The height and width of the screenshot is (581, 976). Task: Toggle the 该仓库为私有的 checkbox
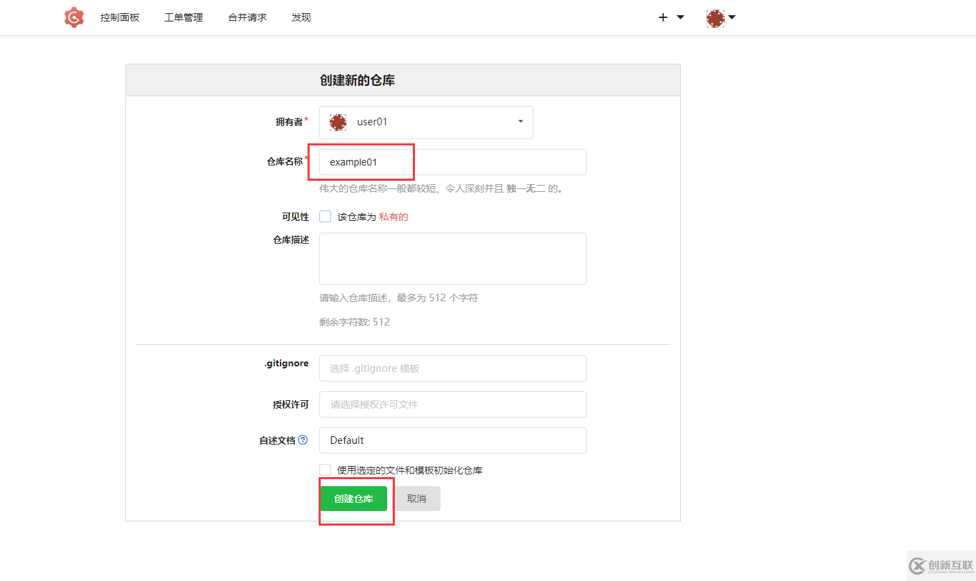(325, 217)
